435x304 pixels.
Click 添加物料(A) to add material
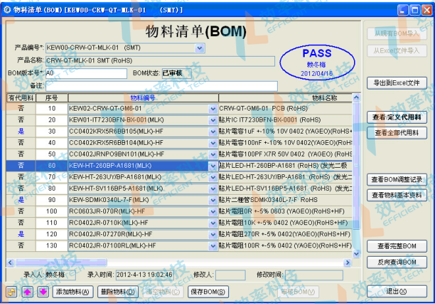73,291
